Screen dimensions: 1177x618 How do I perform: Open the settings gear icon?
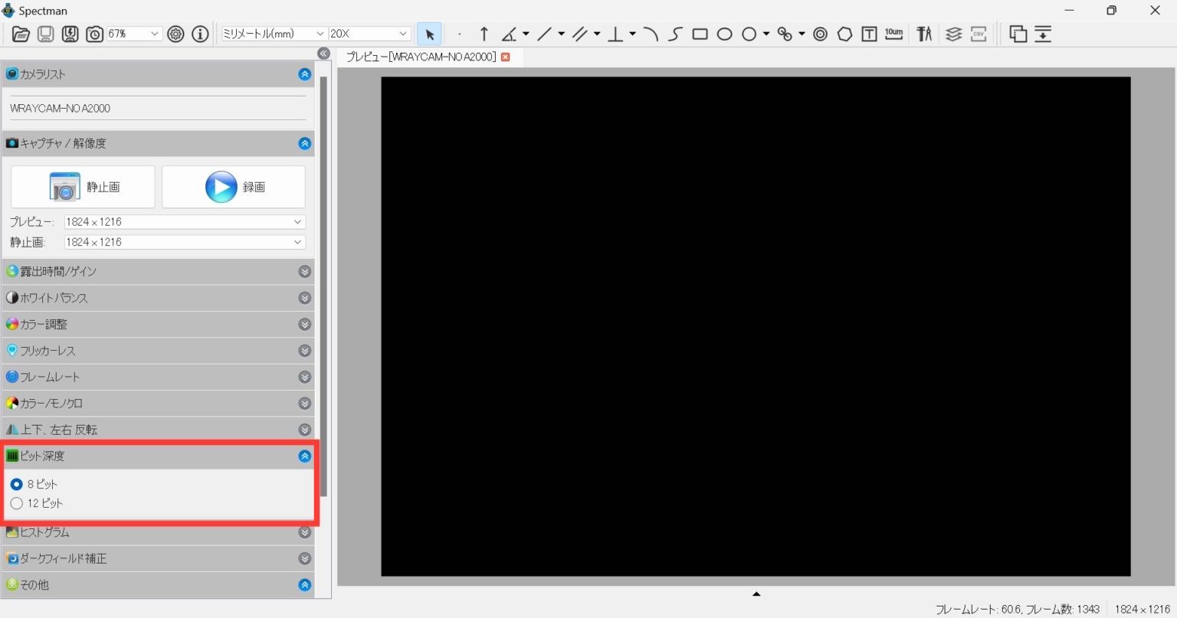coord(175,34)
